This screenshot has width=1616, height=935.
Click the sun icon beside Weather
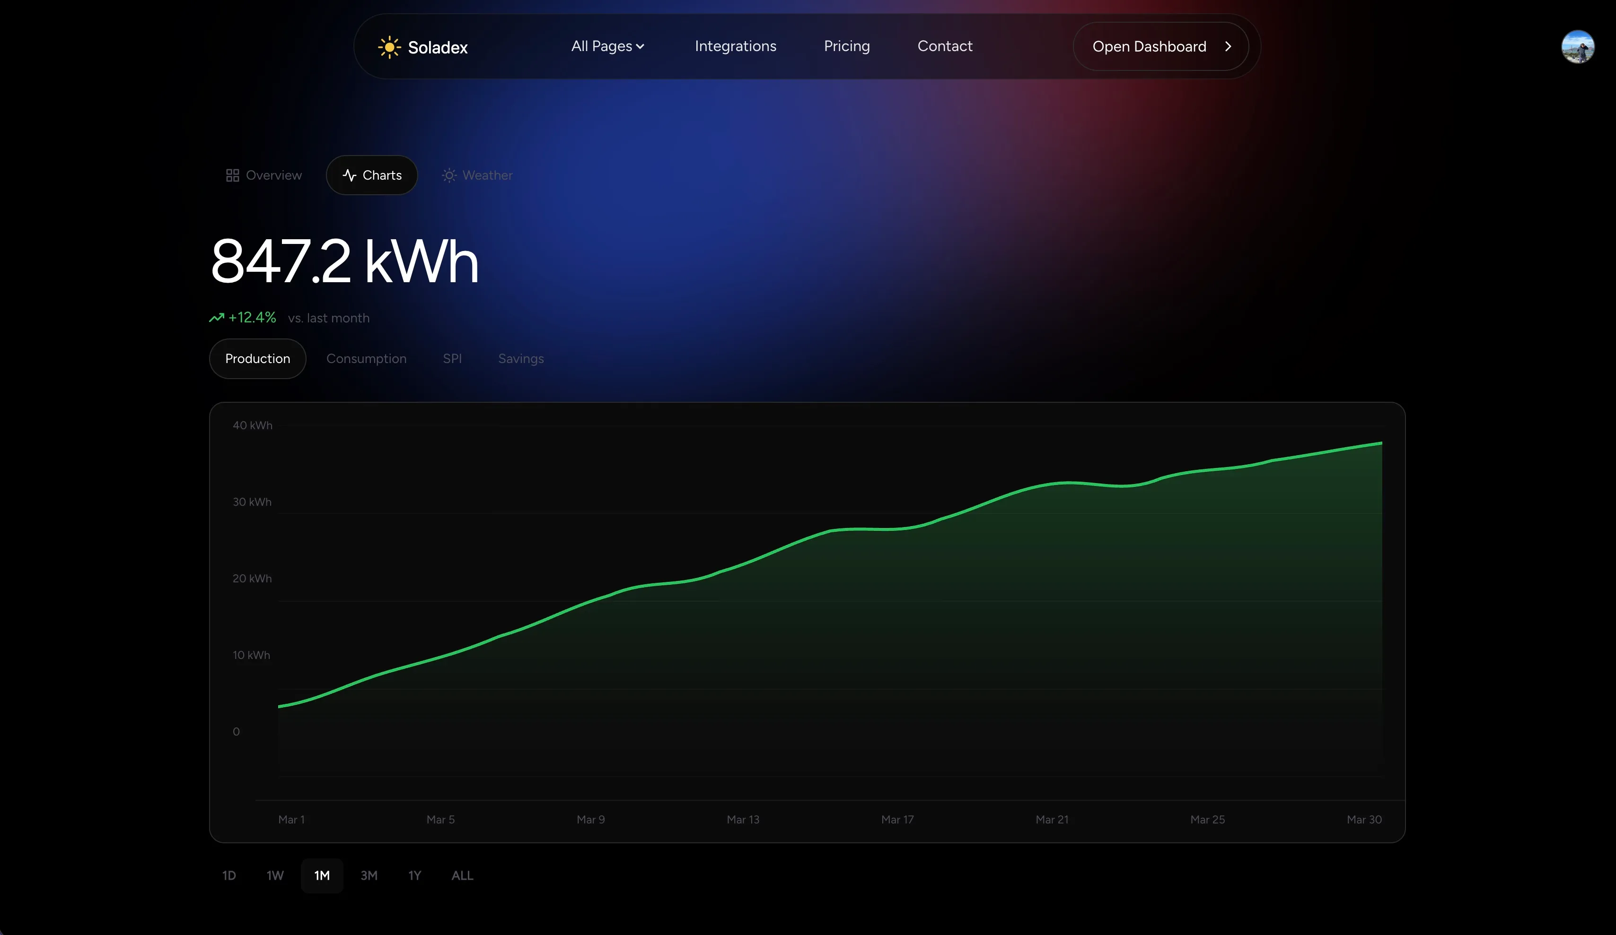[x=449, y=175]
